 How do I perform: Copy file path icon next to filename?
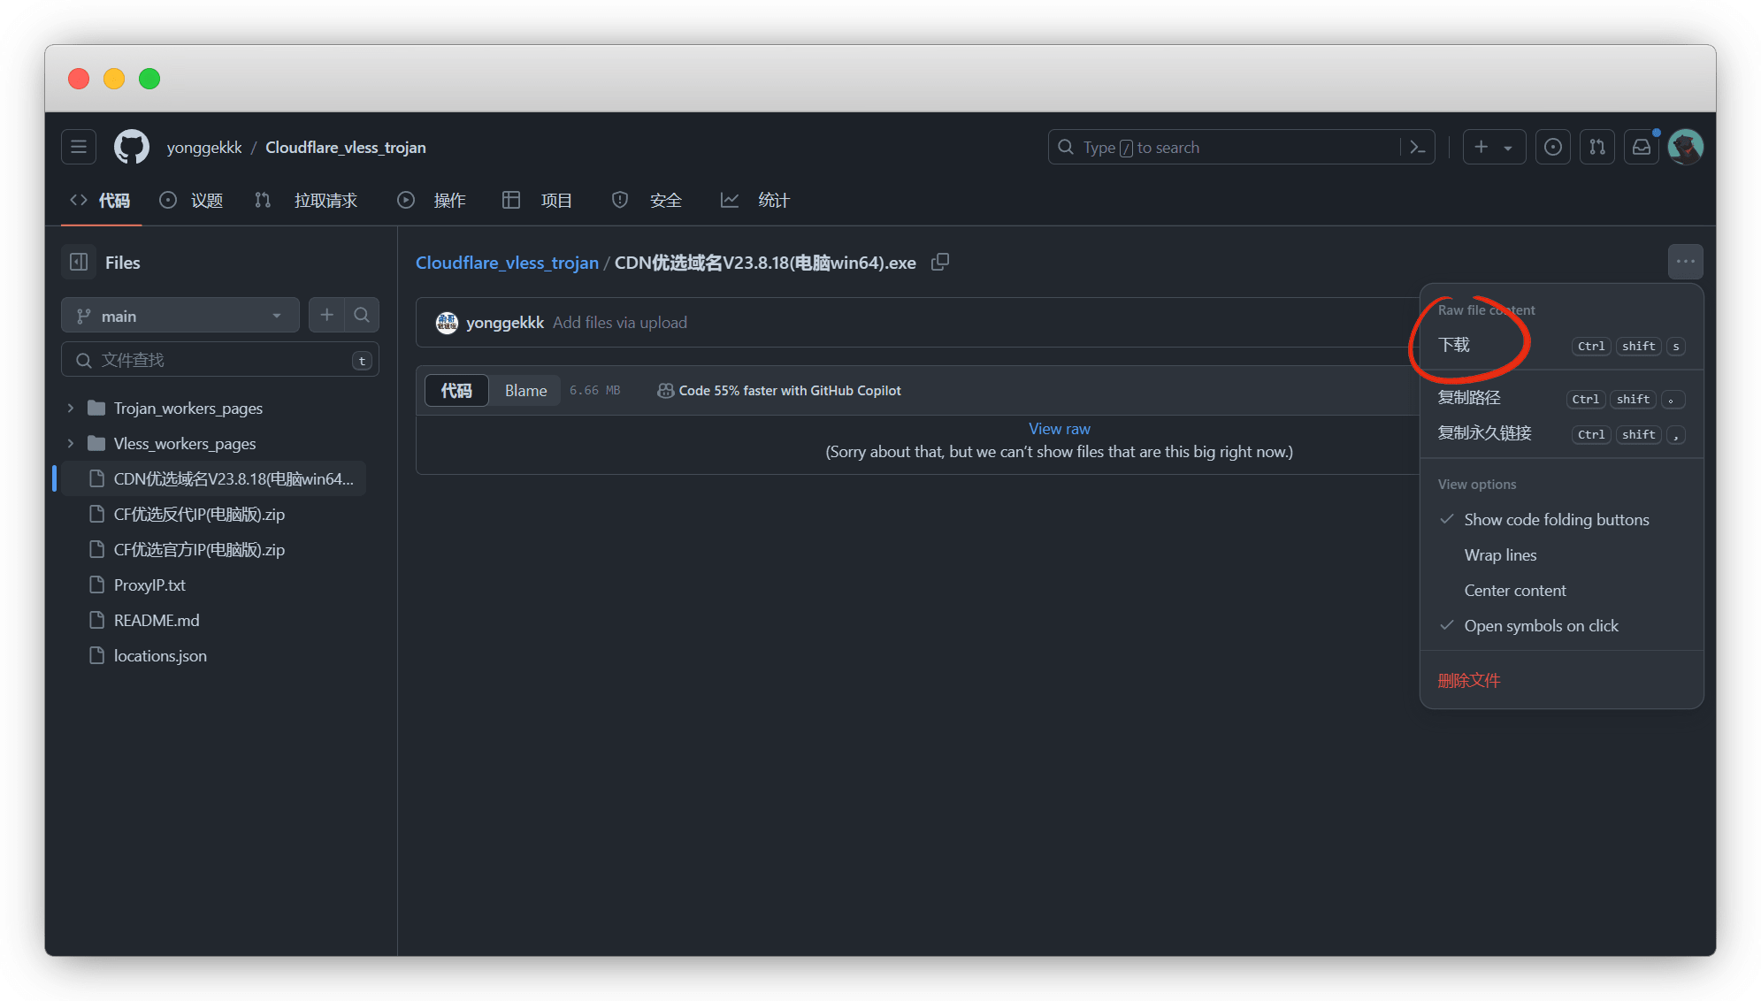pyautogui.click(x=940, y=262)
